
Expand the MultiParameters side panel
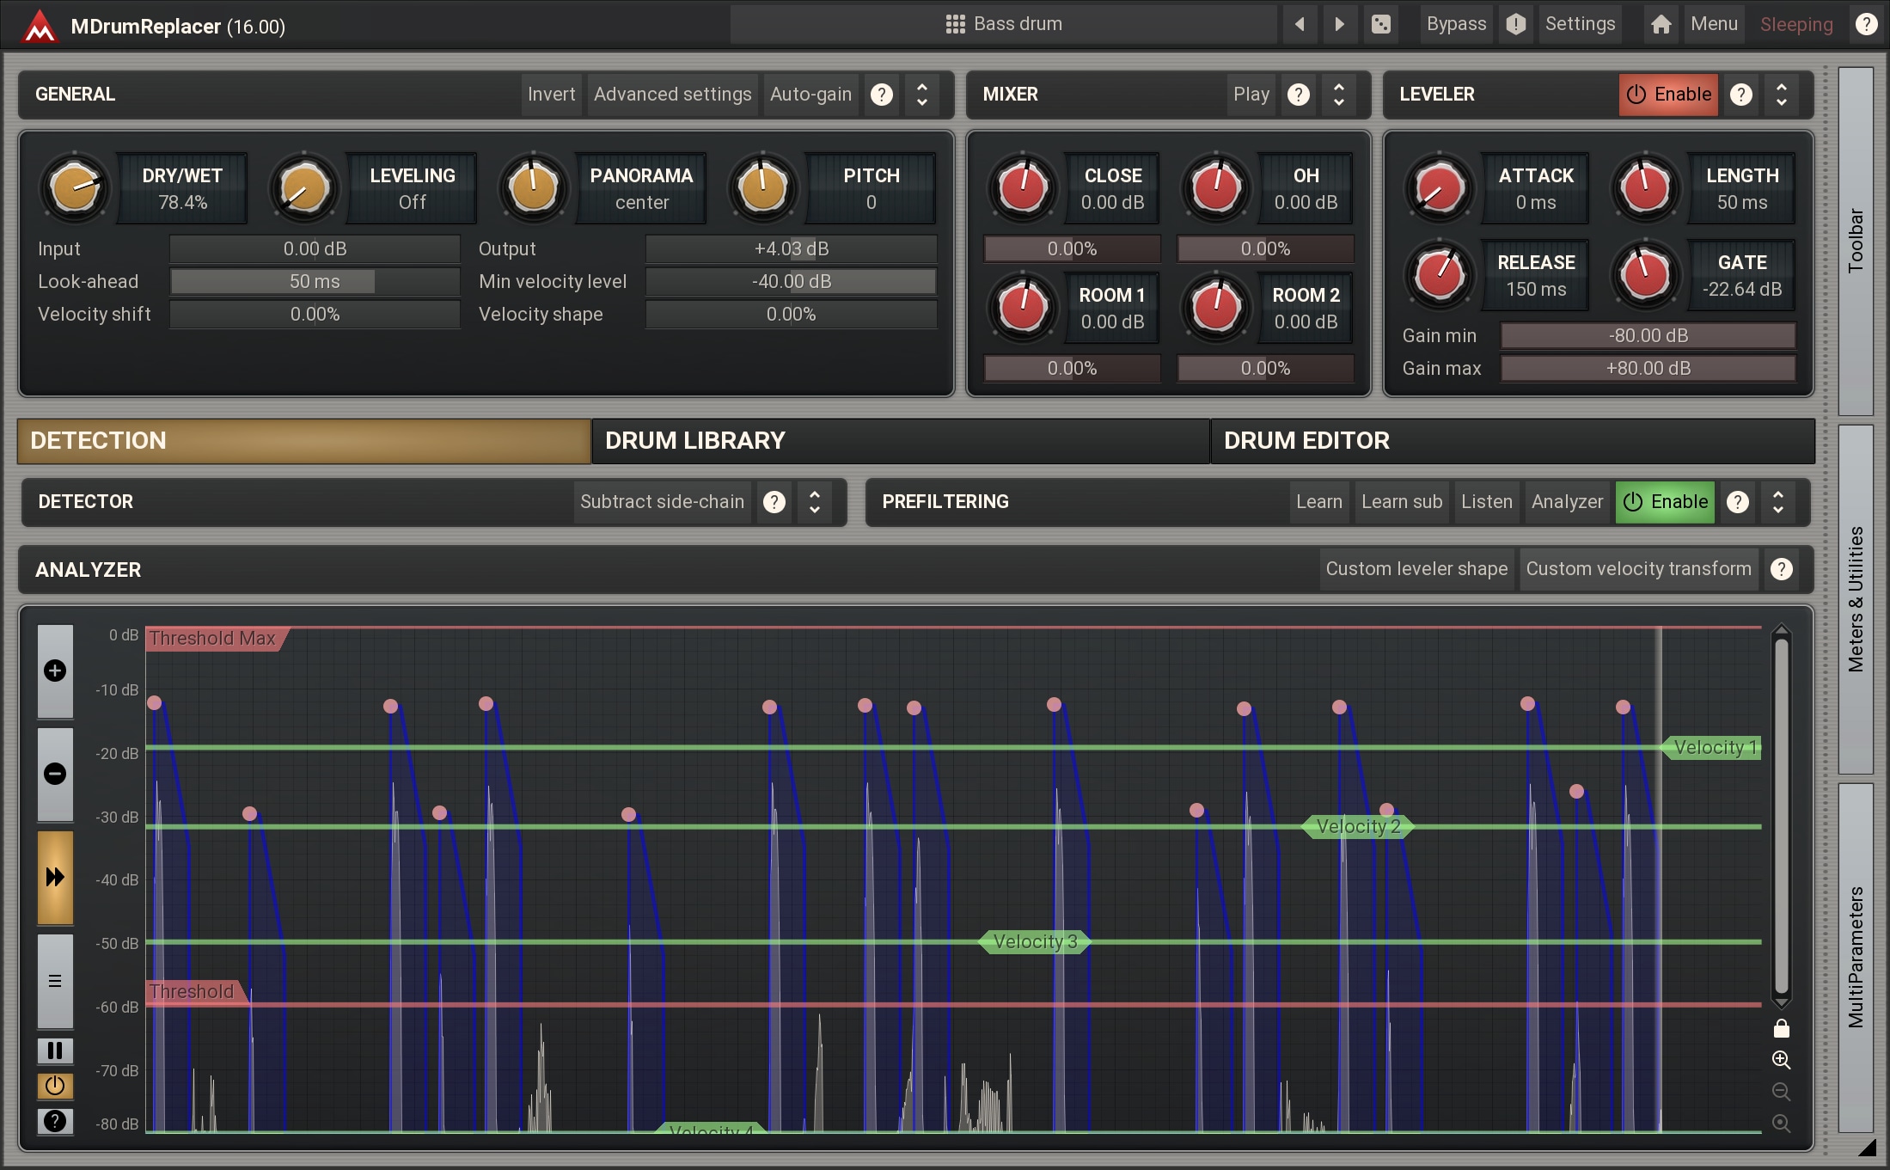[1856, 958]
